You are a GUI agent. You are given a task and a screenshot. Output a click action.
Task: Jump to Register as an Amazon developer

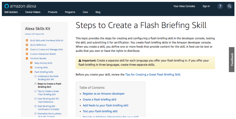coord(104,94)
